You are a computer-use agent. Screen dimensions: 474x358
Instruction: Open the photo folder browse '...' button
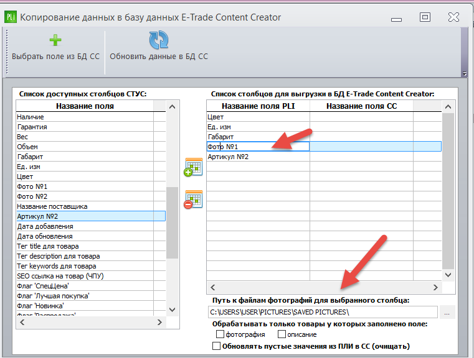(447, 312)
